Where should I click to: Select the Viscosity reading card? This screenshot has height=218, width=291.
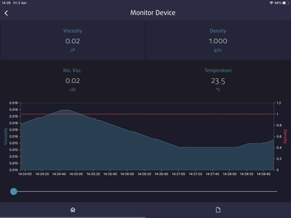pyautogui.click(x=73, y=41)
